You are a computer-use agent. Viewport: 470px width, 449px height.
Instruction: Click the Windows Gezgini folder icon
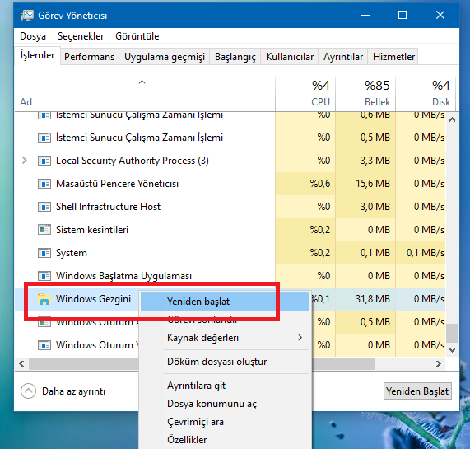tap(44, 299)
